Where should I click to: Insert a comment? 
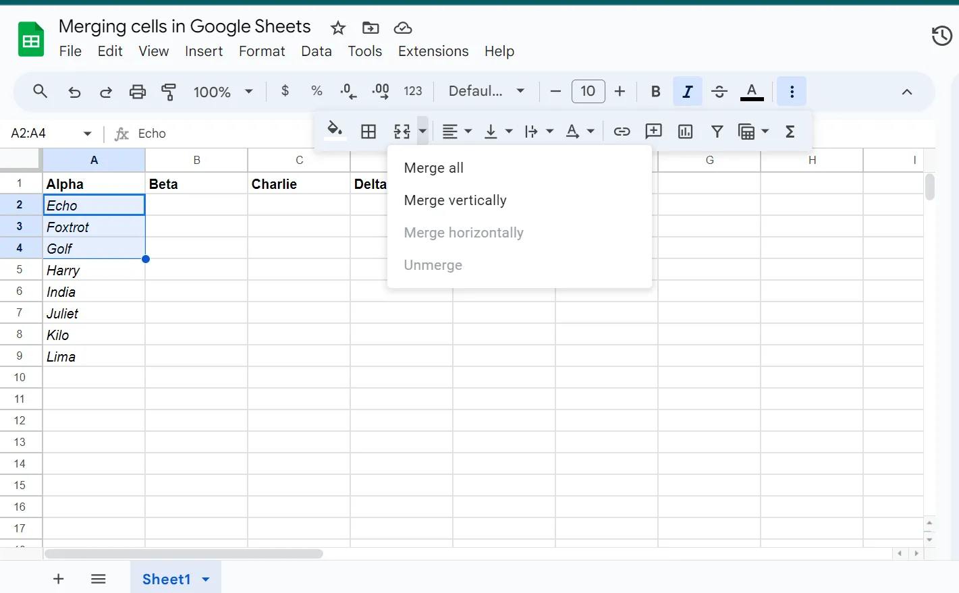pyautogui.click(x=653, y=132)
